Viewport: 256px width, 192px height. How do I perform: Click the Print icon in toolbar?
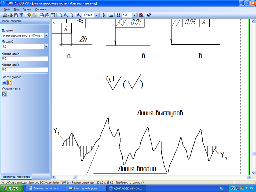(5, 15)
